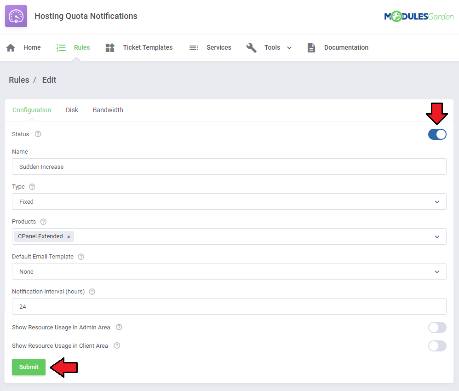Image resolution: width=459 pixels, height=391 pixels.
Task: Switch to the Disk tab
Action: [x=72, y=110]
